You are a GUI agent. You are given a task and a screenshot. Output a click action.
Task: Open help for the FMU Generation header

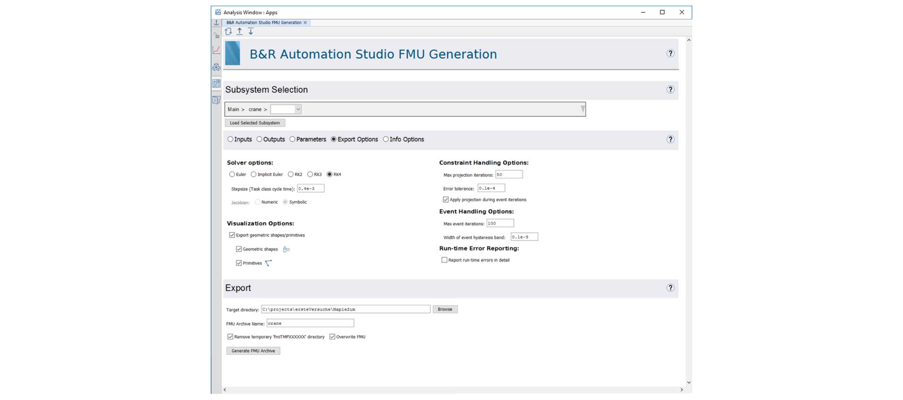(x=671, y=54)
